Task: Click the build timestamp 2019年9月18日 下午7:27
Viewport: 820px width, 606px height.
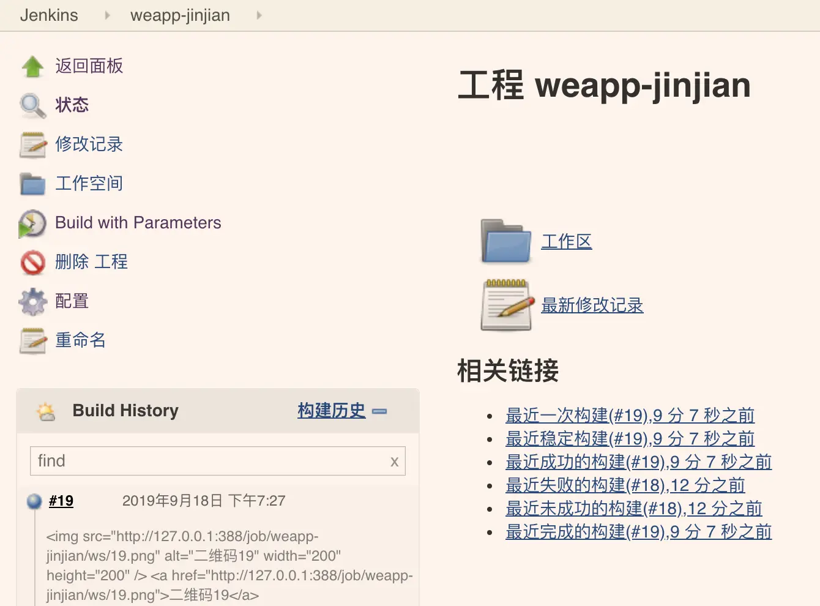Action: [204, 501]
